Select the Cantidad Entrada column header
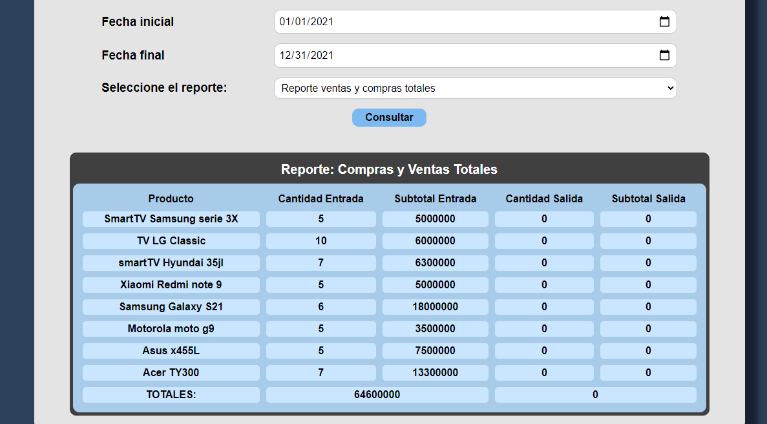This screenshot has height=424, width=767. [320, 198]
